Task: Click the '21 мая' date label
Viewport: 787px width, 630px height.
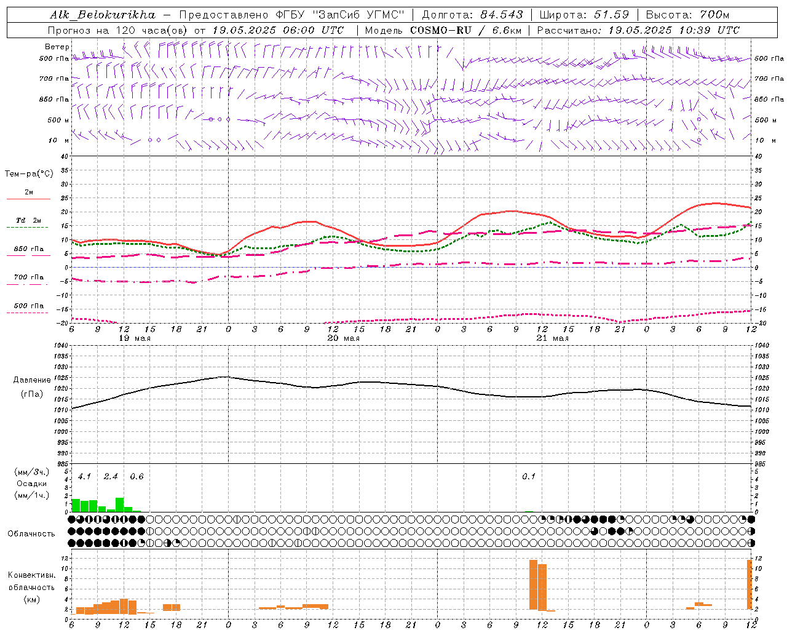Action: click(553, 338)
